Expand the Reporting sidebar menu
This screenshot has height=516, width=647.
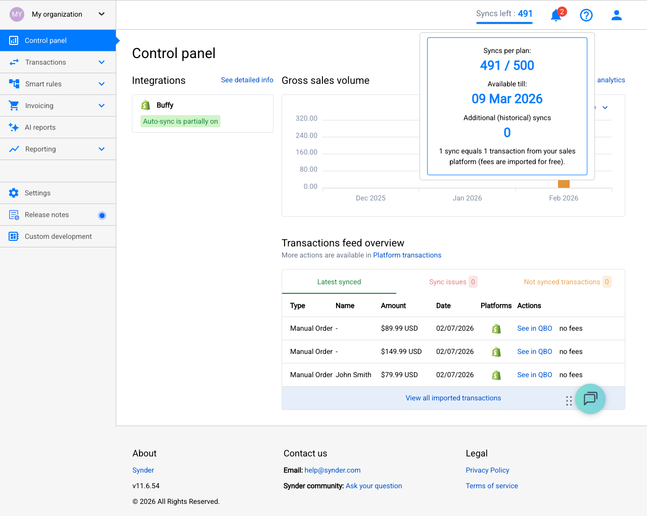(40, 149)
